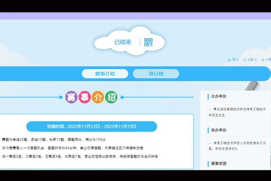Click the share icon
The height and width of the screenshot is (181, 271).
263,60
